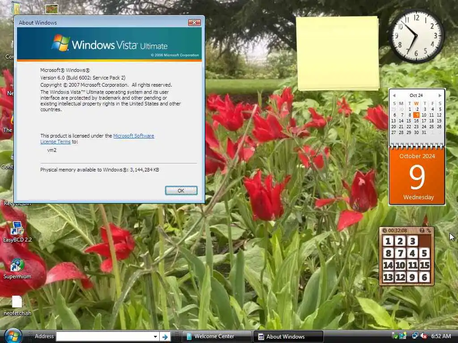Viewport: 458px width, 343px height.
Task: Click the desktop picture thumbnail above dialog
Action: (52, 9)
